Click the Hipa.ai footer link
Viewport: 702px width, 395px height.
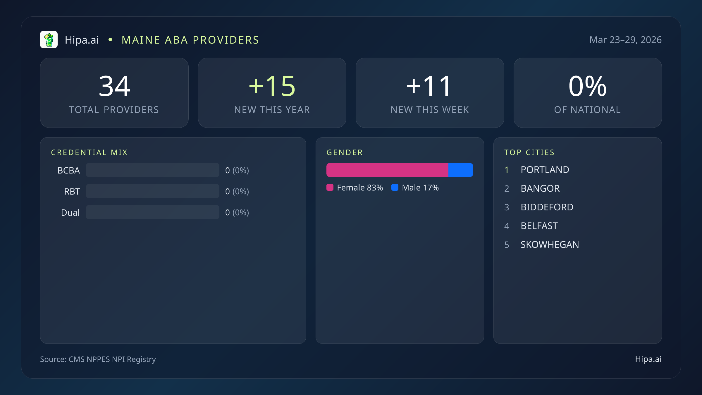(648, 359)
